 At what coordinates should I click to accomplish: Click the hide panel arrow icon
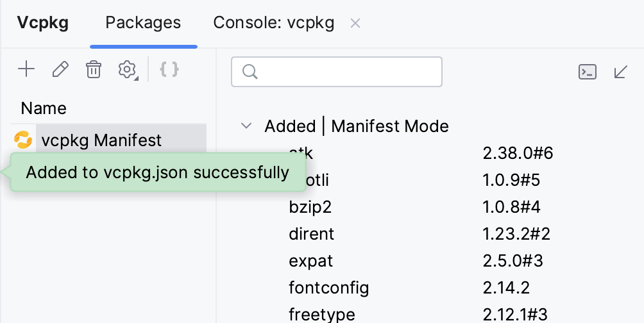(620, 71)
